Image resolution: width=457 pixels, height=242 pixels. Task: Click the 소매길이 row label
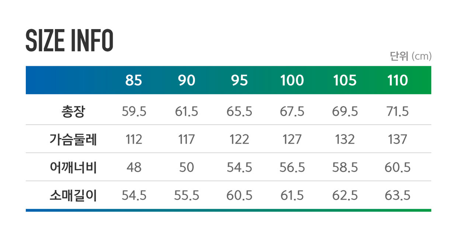coord(73,196)
